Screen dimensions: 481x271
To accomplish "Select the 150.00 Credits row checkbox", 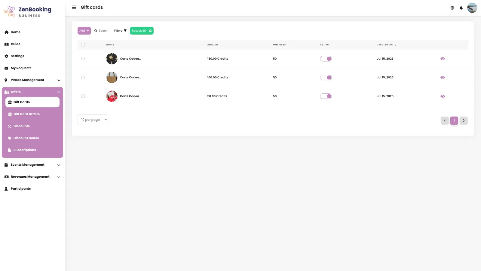I will [x=83, y=59].
